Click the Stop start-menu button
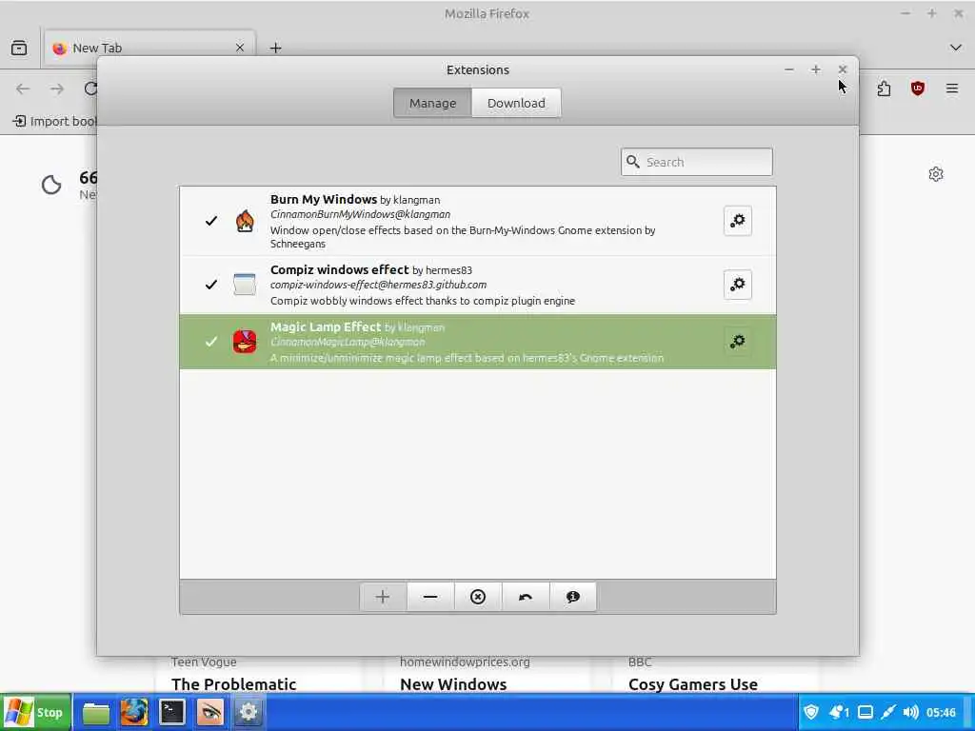This screenshot has width=975, height=731. point(36,712)
